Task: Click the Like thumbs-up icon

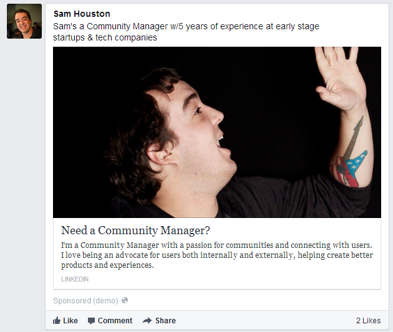Action: pos(57,321)
